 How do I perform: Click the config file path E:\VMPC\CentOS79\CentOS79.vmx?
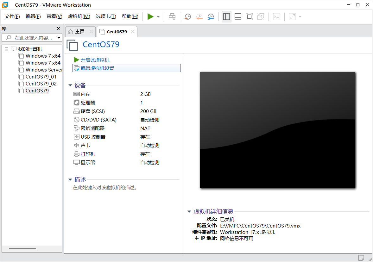click(260, 226)
